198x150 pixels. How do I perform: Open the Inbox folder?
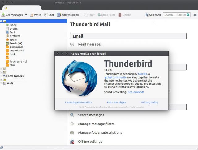click(x=13, y=25)
